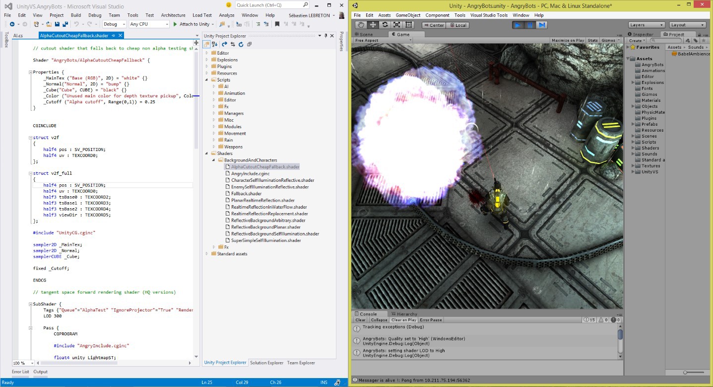Expand Editor folder in Unity Project Explorer
This screenshot has height=387, width=713.
207,53
